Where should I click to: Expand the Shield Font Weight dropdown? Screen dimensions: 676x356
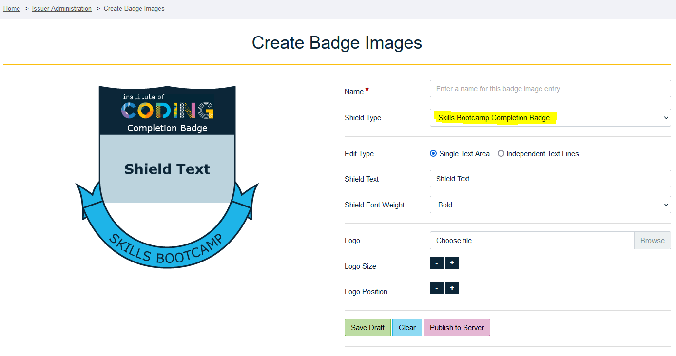tap(550, 205)
